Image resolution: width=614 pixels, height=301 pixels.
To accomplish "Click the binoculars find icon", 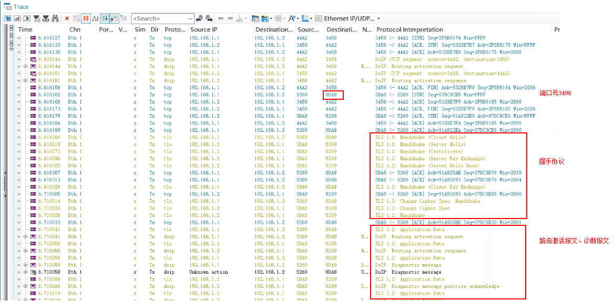I will [55, 18].
